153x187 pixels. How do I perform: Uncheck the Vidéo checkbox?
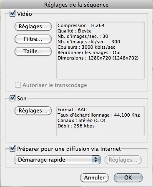(13, 14)
